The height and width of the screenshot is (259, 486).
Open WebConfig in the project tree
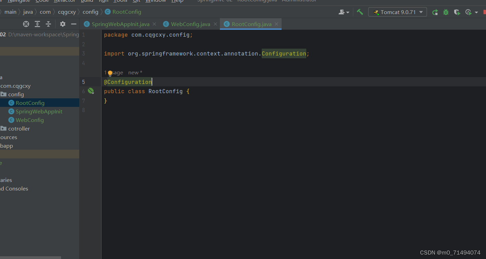click(x=30, y=120)
